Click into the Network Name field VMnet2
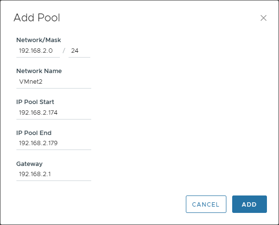Screen dimensions: 279x225 click(54, 82)
